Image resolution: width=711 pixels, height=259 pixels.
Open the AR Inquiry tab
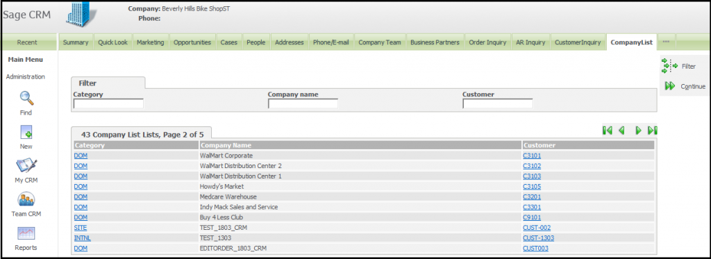tap(530, 42)
